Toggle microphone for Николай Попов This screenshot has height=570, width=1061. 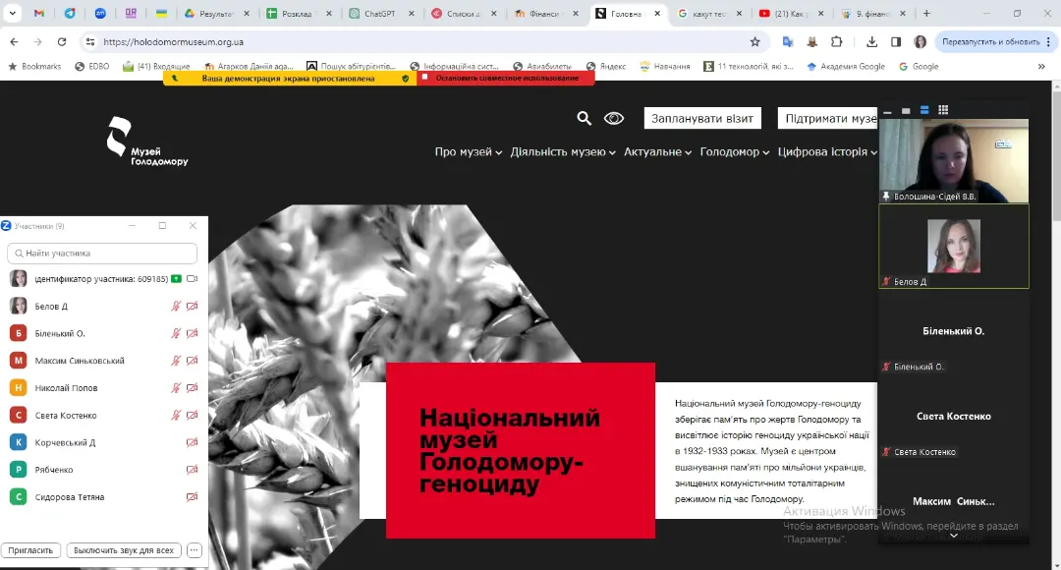click(176, 388)
